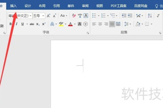The width and height of the screenshot is (163, 108).
Task: Expand underline style dropdown arrow
Action: point(27,24)
